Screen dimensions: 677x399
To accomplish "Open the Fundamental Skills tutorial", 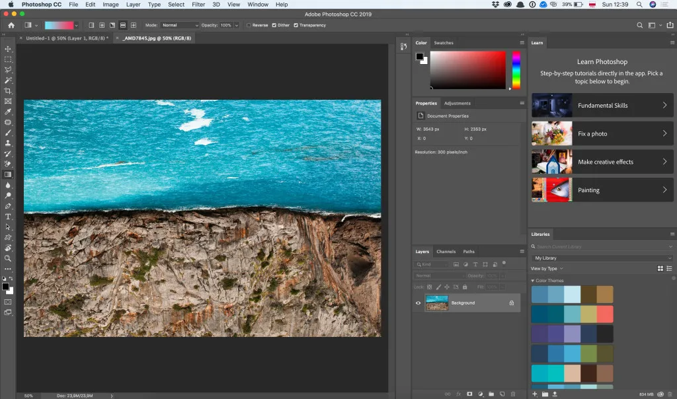I will click(602, 105).
